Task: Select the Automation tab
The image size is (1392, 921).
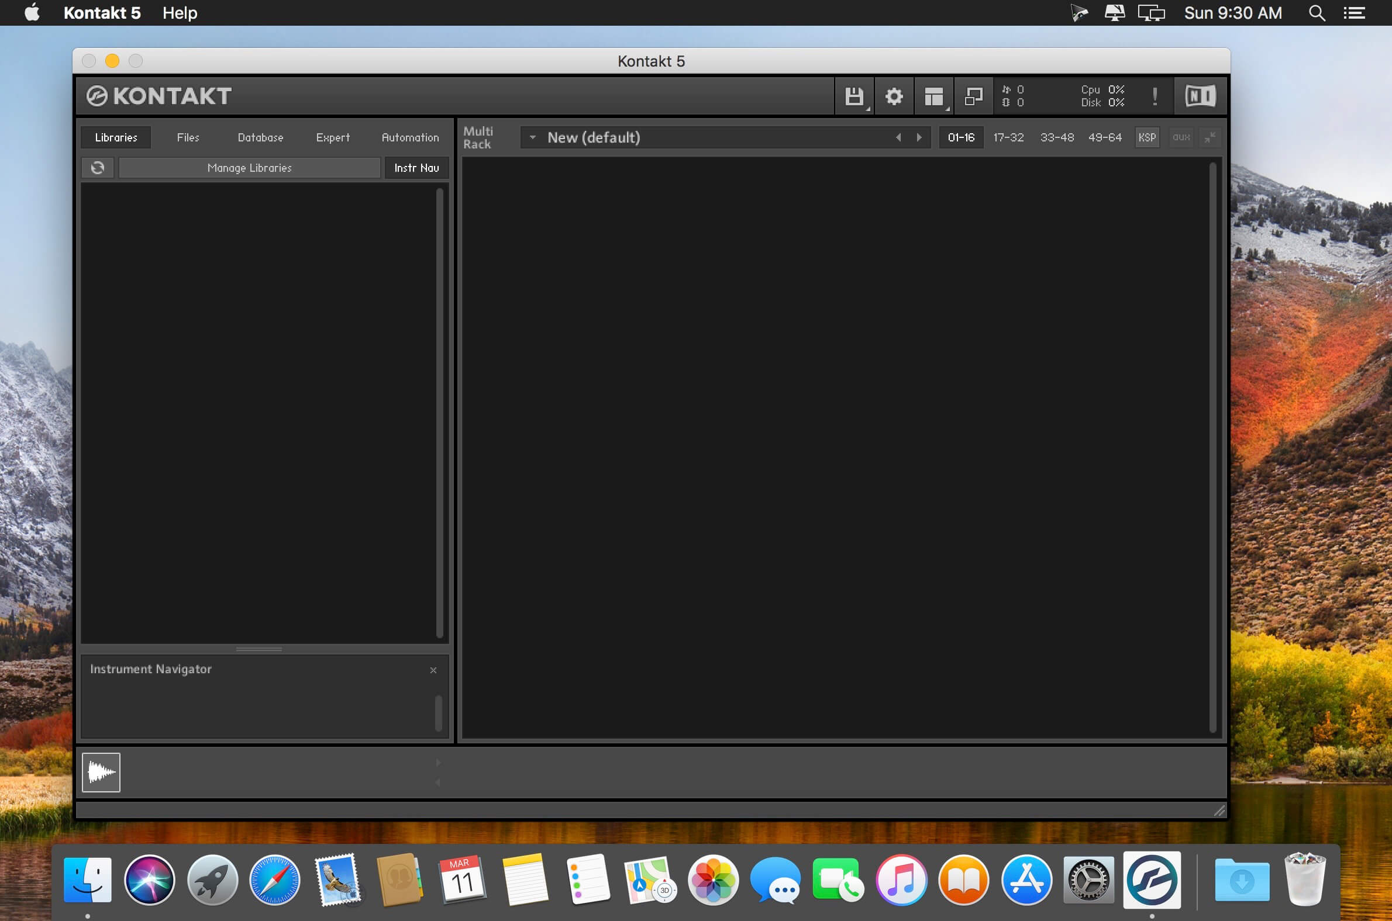Action: (x=409, y=137)
